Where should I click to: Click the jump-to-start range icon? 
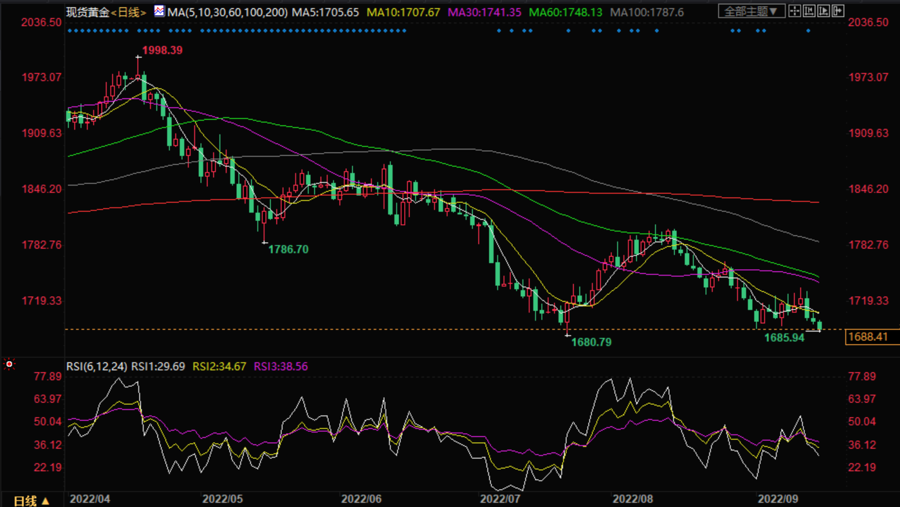tap(809, 11)
